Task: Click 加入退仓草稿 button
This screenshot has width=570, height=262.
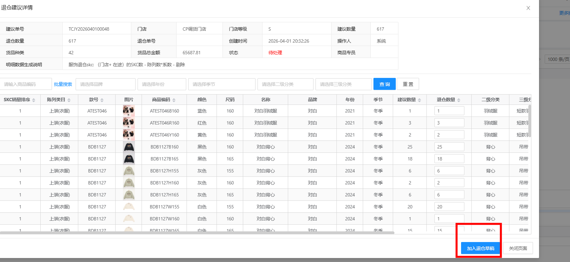Action: 480,248
